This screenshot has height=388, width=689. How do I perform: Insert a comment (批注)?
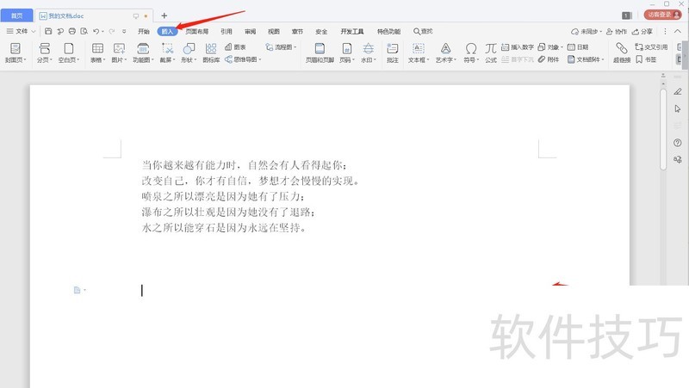click(x=393, y=52)
